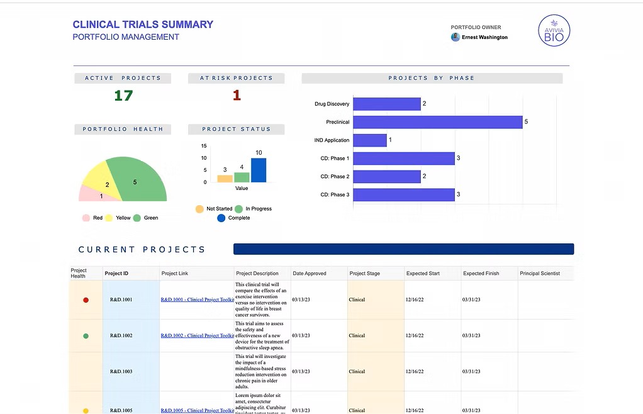Toggle the 'Not Started' legend item
The image size is (643, 414).
tap(199, 208)
